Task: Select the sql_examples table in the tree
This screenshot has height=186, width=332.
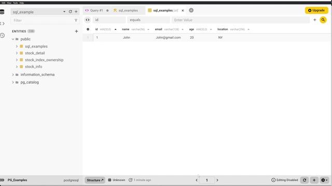Action: [x=36, y=47]
